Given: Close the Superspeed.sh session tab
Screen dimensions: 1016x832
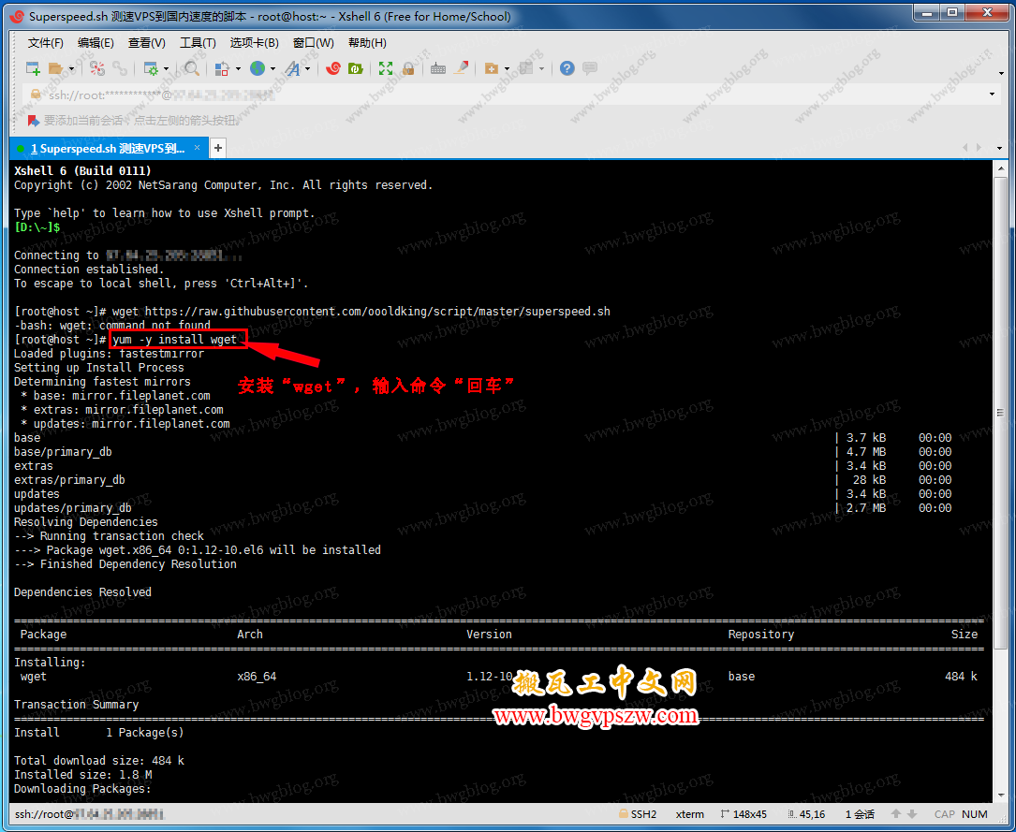Looking at the screenshot, I should (197, 148).
